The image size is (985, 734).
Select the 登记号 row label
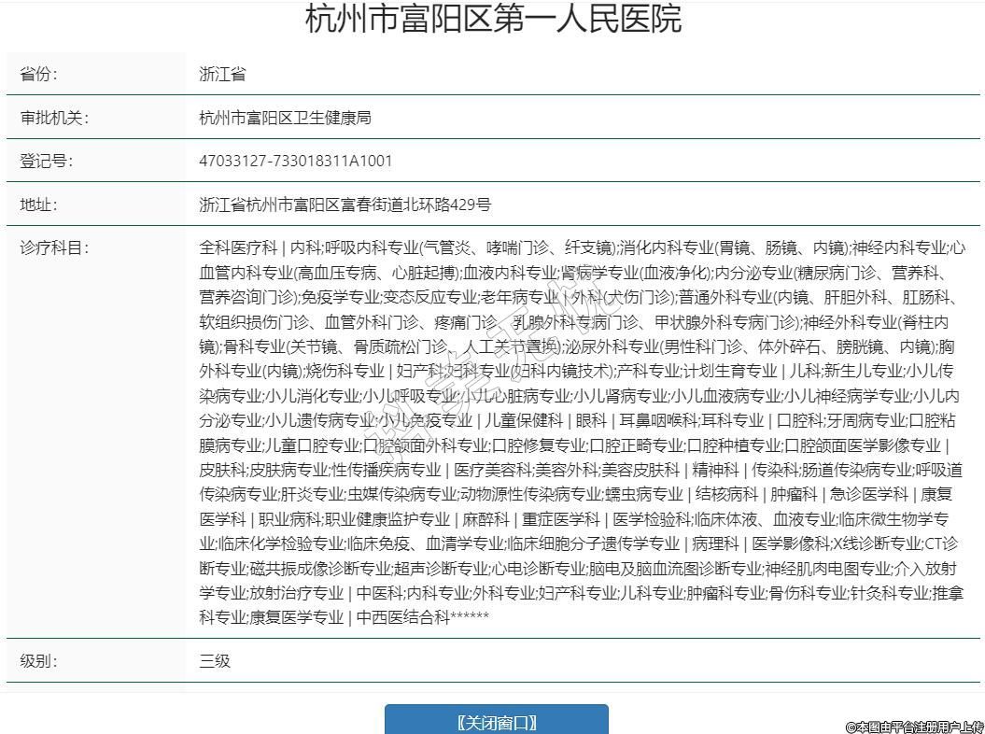pyautogui.click(x=47, y=161)
